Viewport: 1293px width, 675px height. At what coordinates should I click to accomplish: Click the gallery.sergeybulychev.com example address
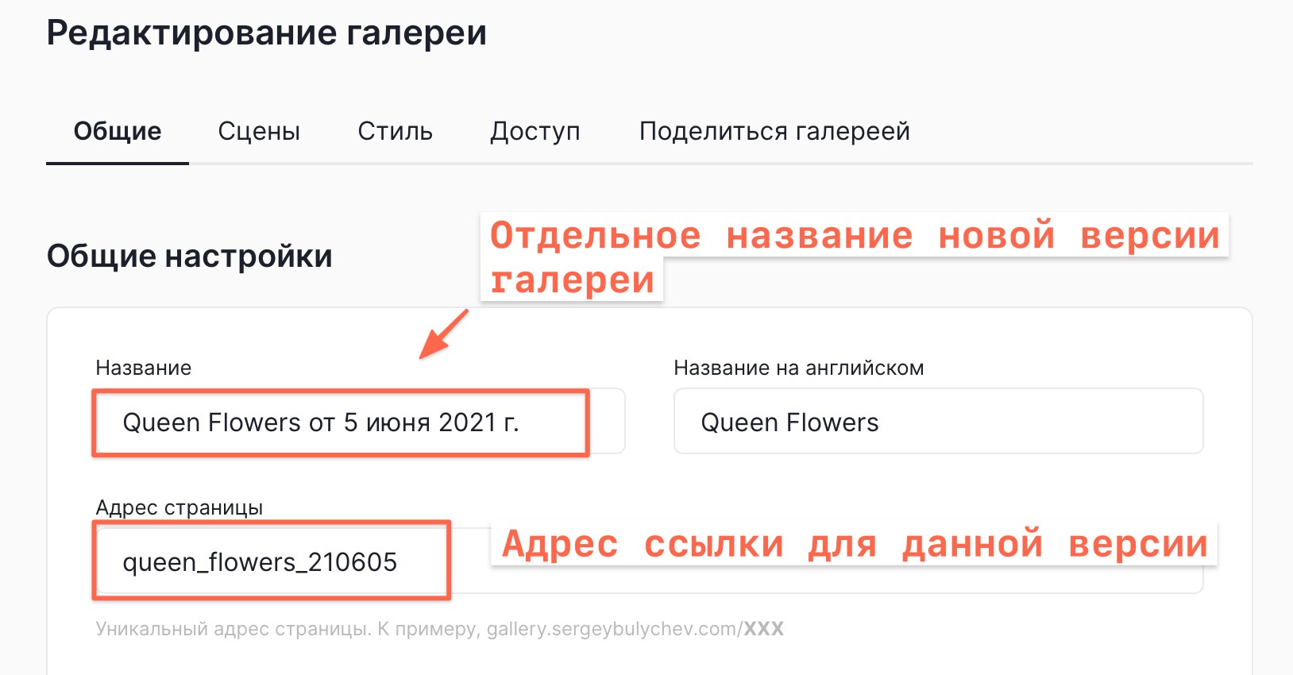[x=612, y=629]
